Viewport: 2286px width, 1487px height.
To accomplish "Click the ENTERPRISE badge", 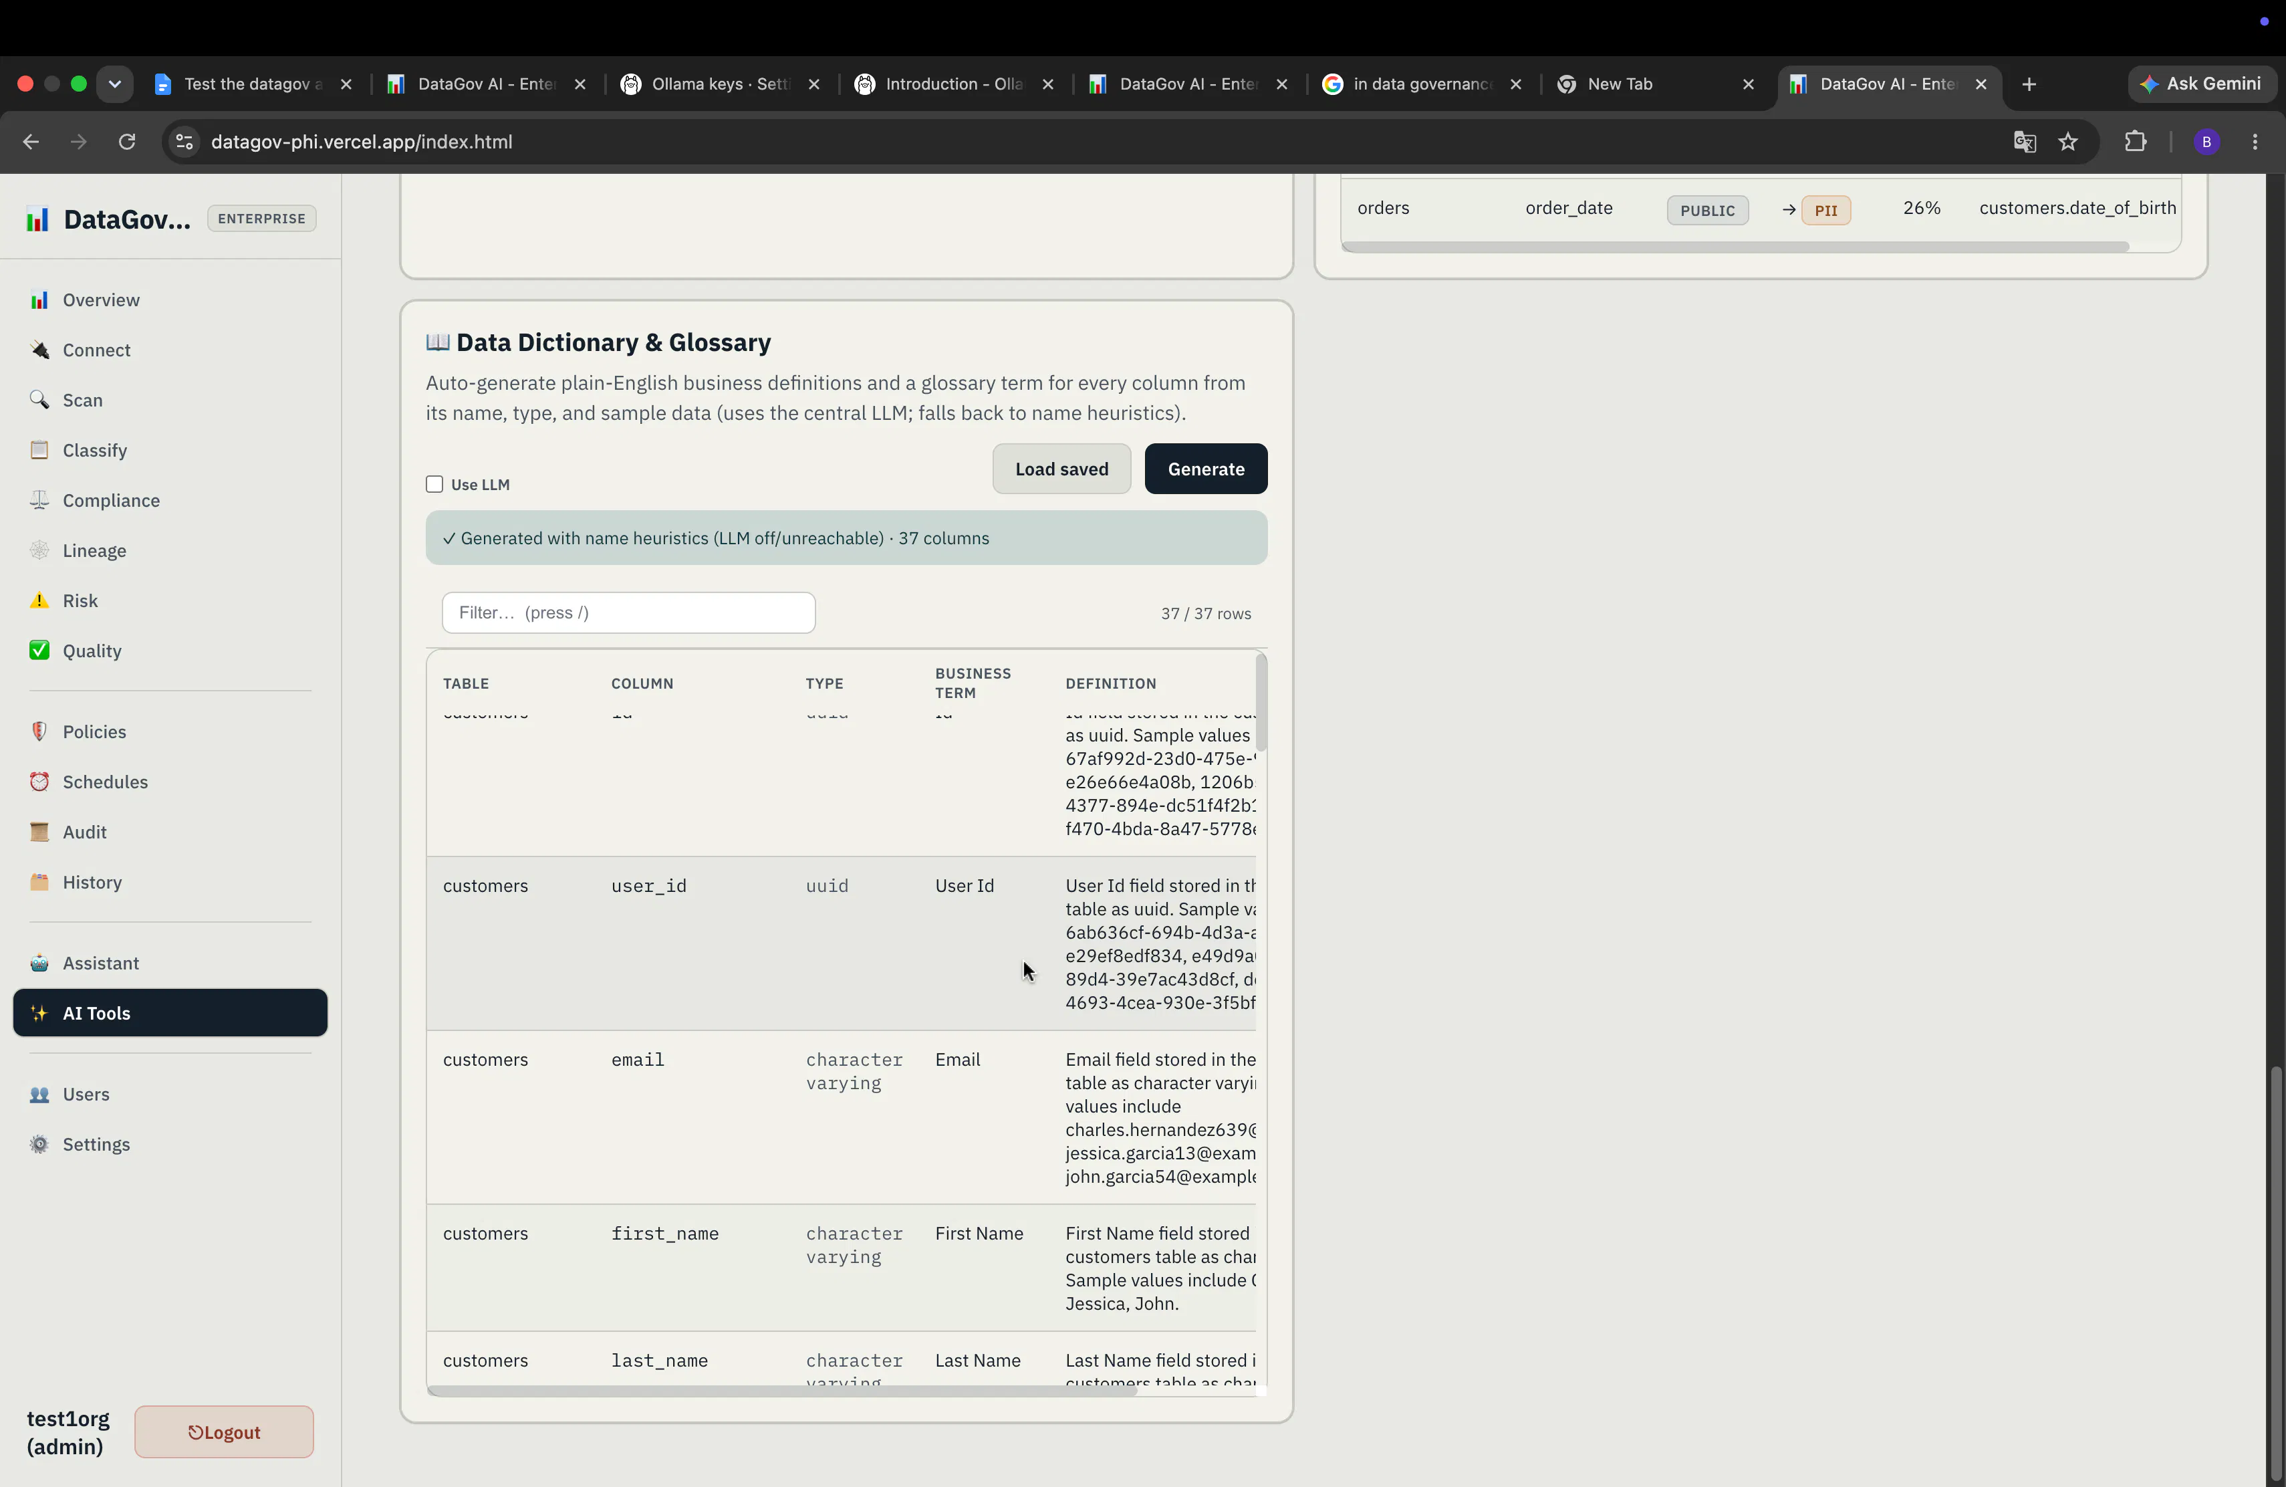I will click(x=261, y=218).
